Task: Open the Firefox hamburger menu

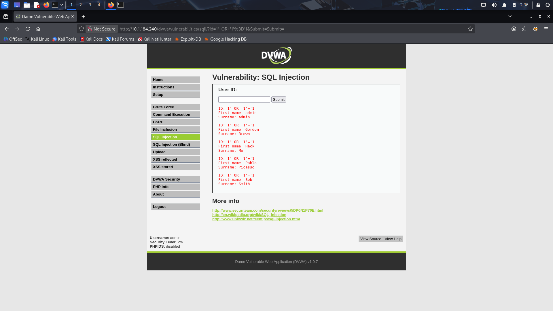Action: (546, 29)
